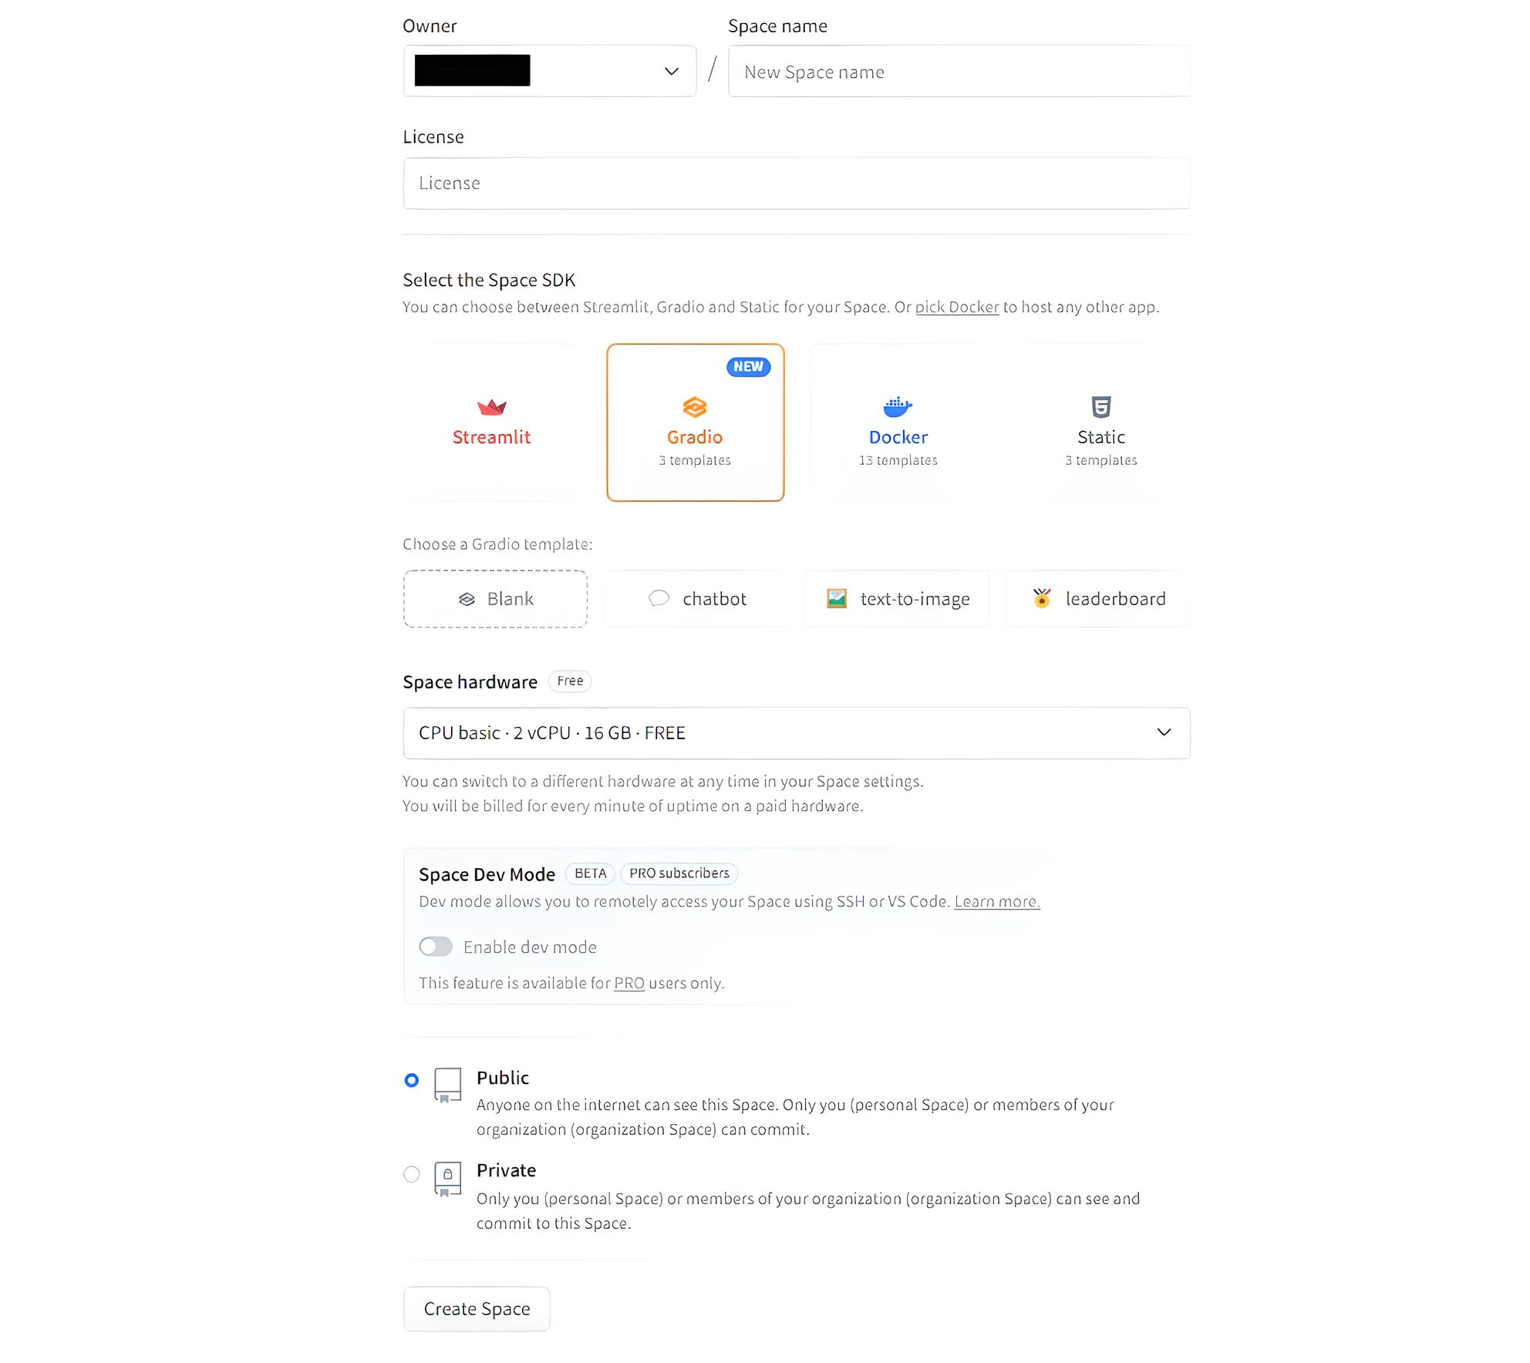This screenshot has width=1530, height=1363.
Task: Select the Static HTML5 shield icon
Action: [x=1101, y=406]
